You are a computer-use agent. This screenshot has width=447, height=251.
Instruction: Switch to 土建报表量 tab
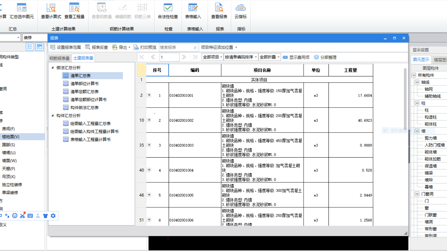[83, 58]
